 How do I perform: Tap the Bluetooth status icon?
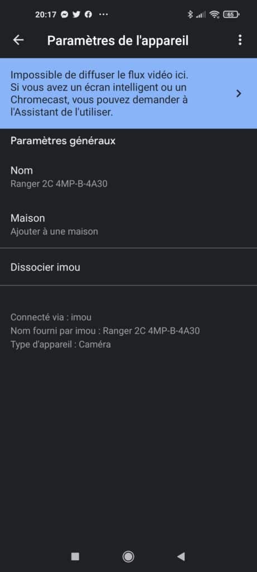(x=190, y=15)
